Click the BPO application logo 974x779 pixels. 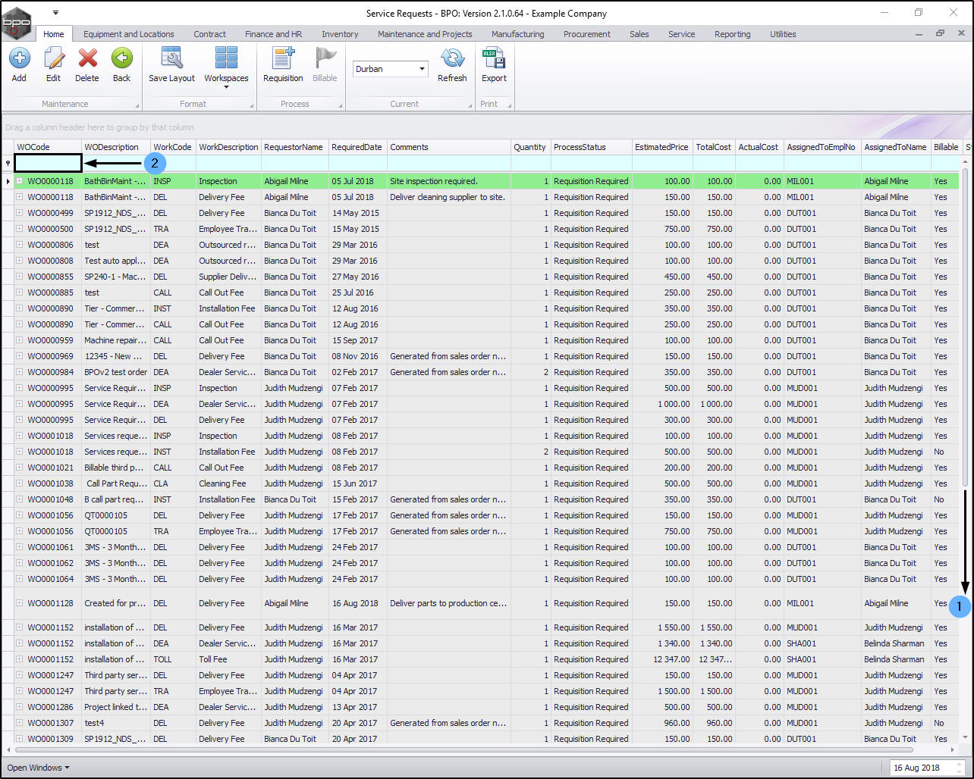click(17, 22)
